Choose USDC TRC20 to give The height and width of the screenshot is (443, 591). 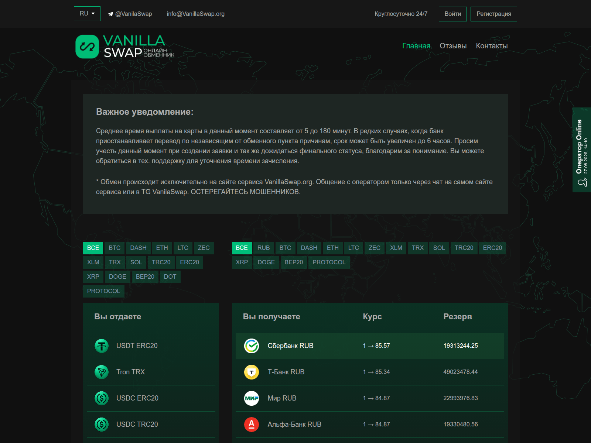pyautogui.click(x=151, y=425)
